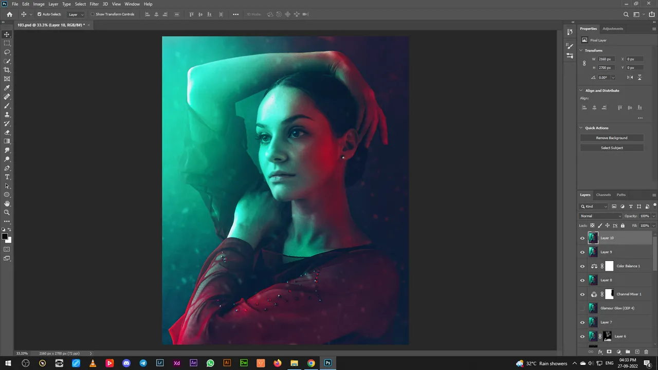The height and width of the screenshot is (370, 658).
Task: Add a layer style with fx icon
Action: 600,352
